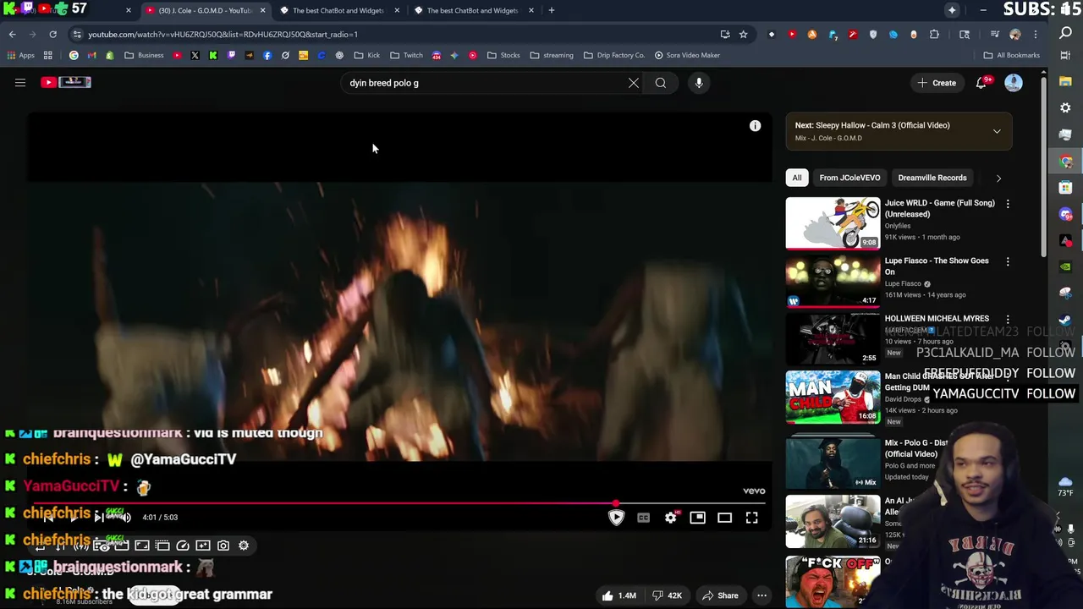
Task: Open the Twitch bookmarks folder
Action: [x=406, y=55]
